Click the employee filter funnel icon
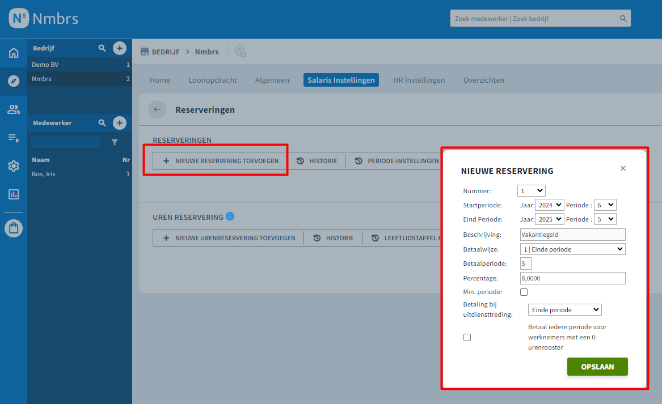662x404 pixels. (115, 142)
